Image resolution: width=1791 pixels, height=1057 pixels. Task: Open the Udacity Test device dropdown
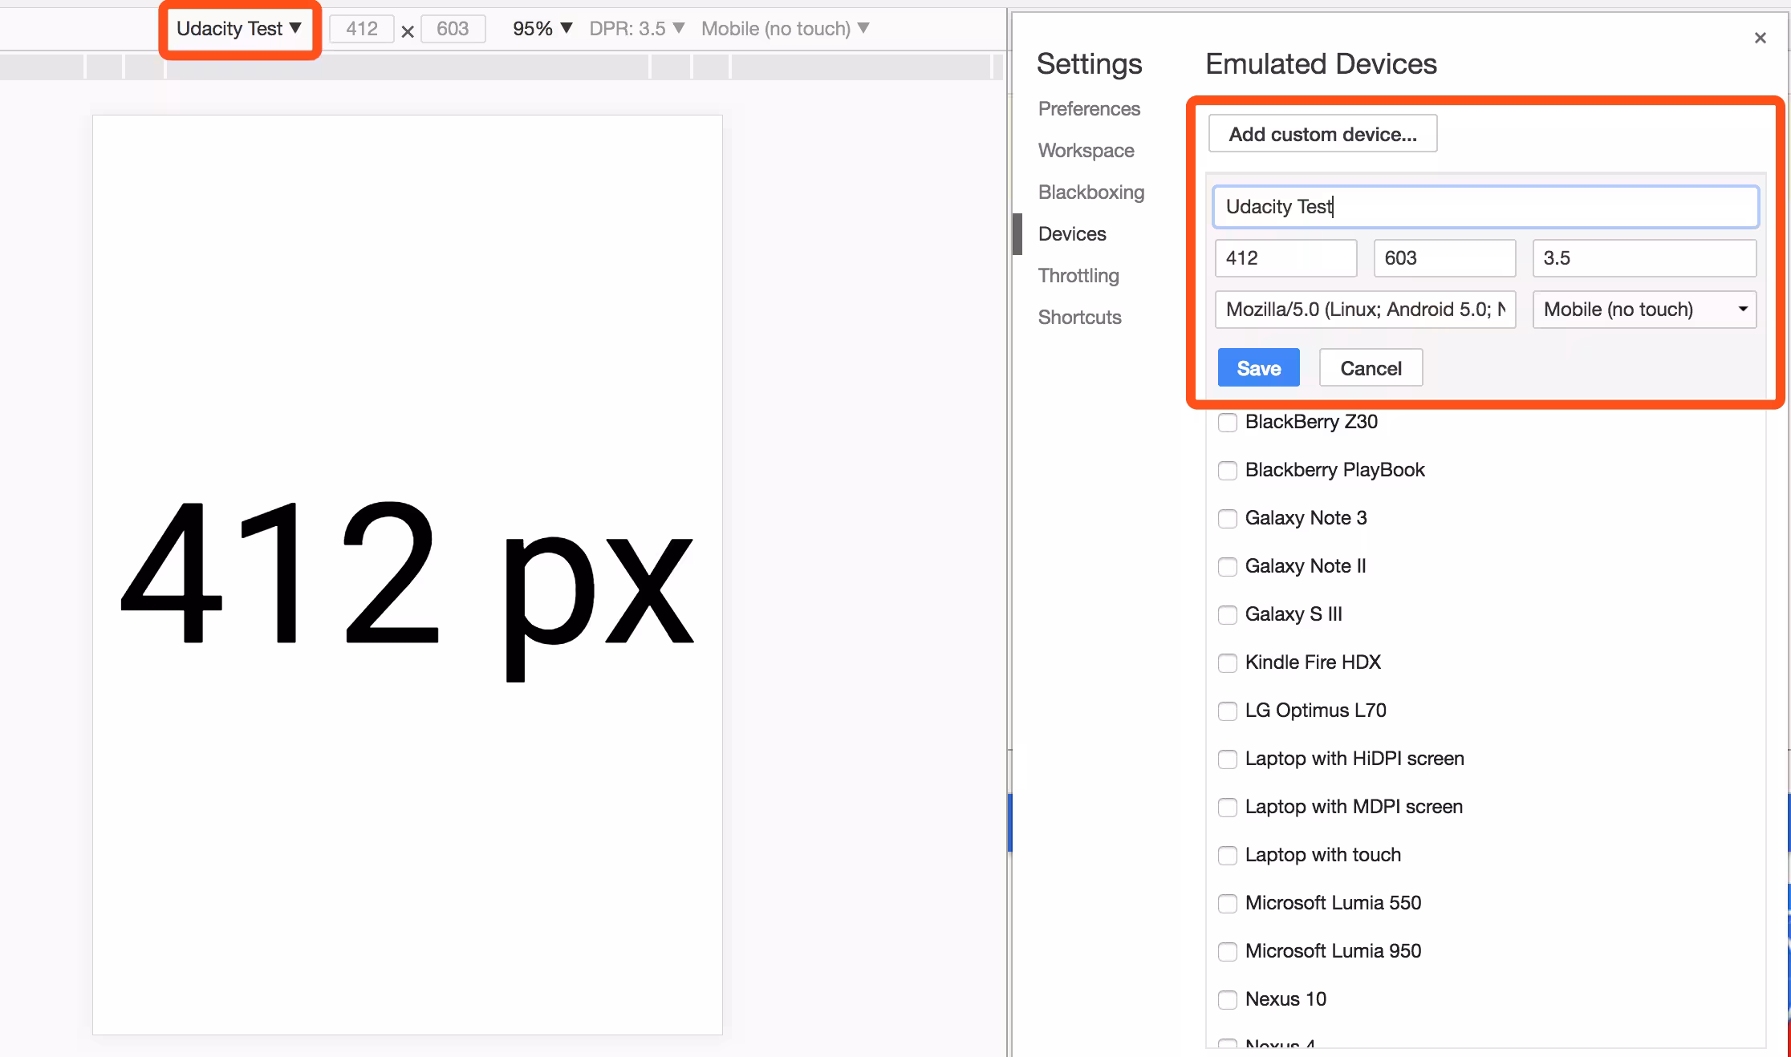coord(239,29)
